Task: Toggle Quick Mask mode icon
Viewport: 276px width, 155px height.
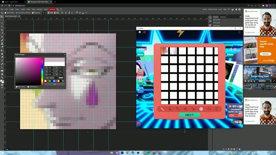Action: coord(2,85)
